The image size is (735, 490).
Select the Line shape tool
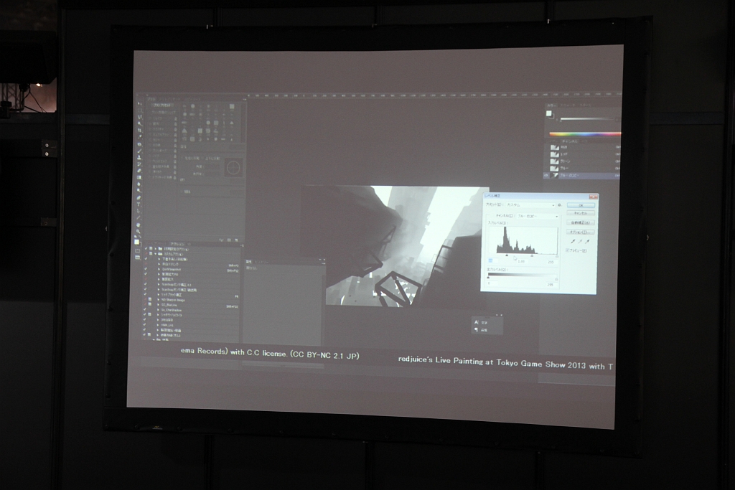pyautogui.click(x=139, y=218)
